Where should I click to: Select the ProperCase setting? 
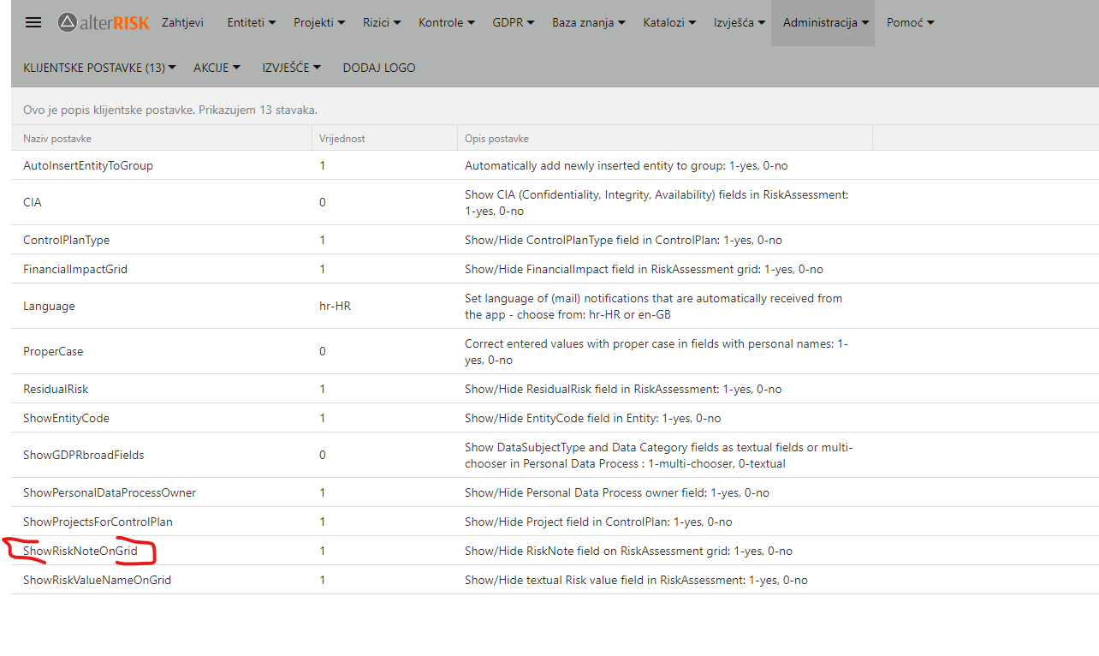[x=53, y=351]
